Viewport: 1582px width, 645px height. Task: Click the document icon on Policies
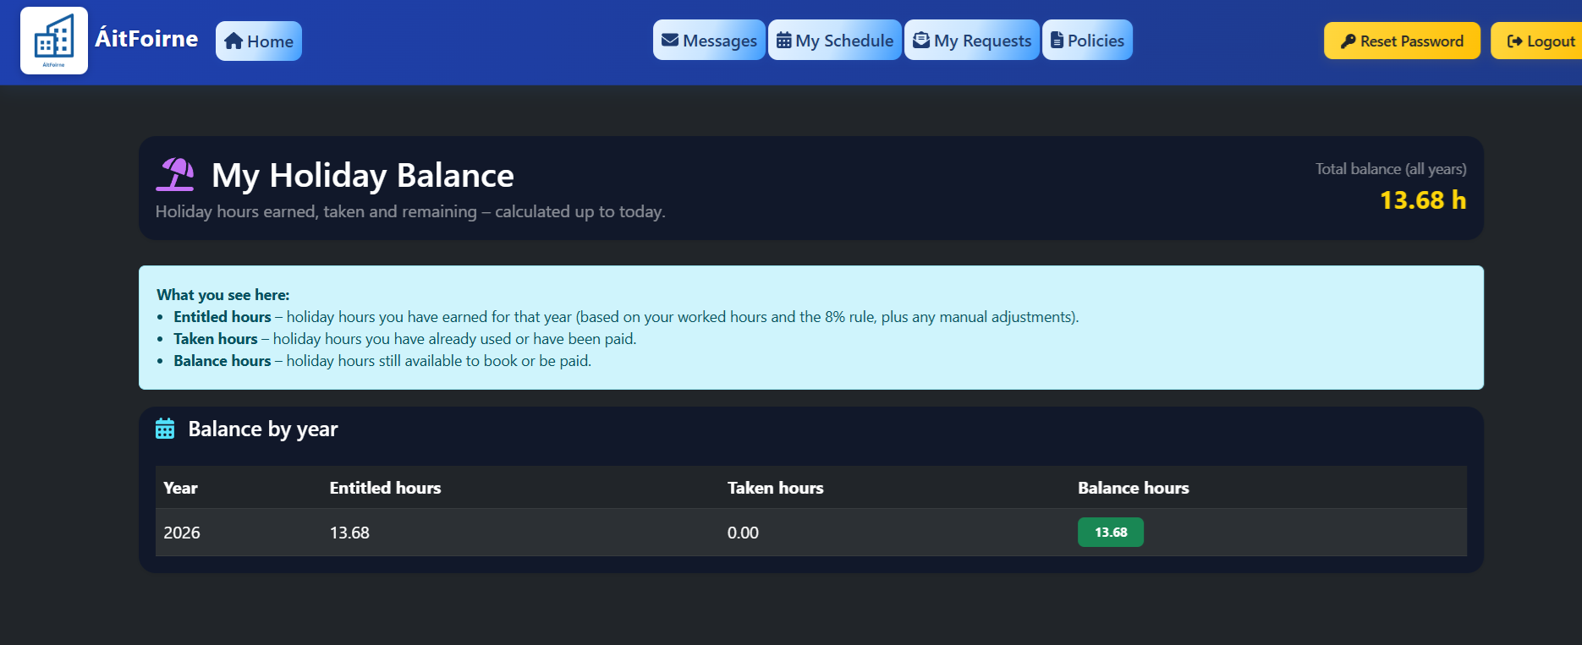point(1057,41)
